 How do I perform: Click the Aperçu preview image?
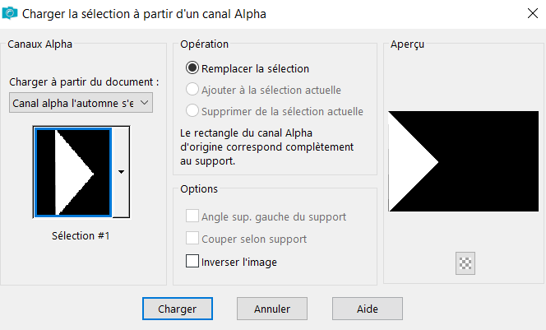coord(464,161)
